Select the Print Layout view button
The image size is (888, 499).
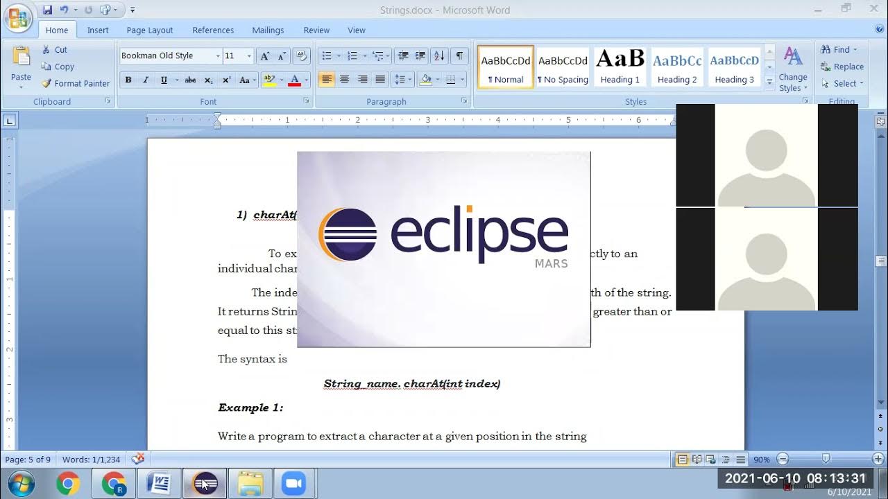tap(683, 459)
